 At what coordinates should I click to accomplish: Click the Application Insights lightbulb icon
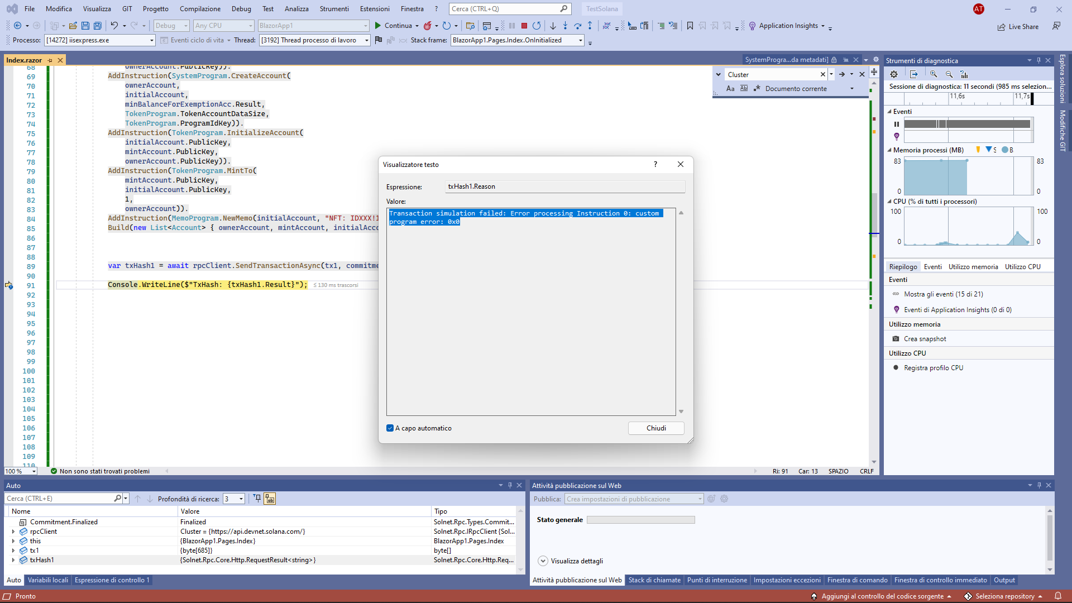[752, 26]
